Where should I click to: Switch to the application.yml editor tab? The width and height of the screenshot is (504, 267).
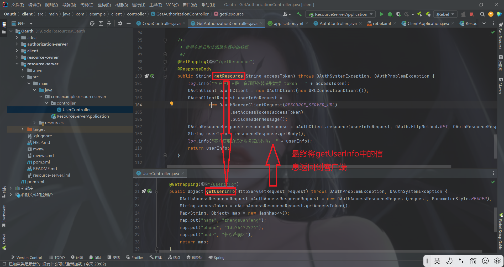tap(288, 23)
